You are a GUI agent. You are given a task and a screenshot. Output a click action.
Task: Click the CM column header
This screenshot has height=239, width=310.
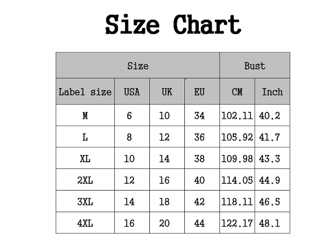(237, 91)
